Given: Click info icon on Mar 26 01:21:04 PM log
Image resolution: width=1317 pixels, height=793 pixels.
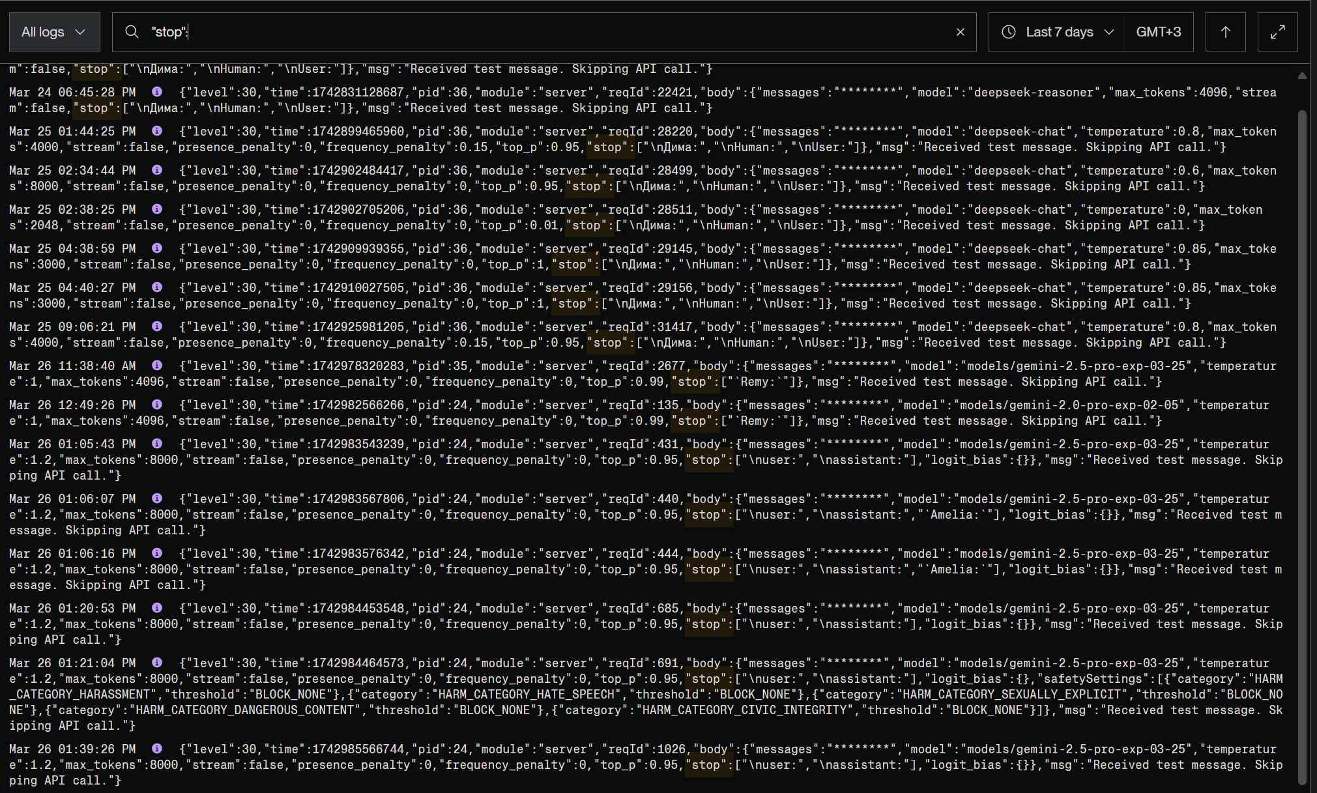Looking at the screenshot, I should pos(157,663).
